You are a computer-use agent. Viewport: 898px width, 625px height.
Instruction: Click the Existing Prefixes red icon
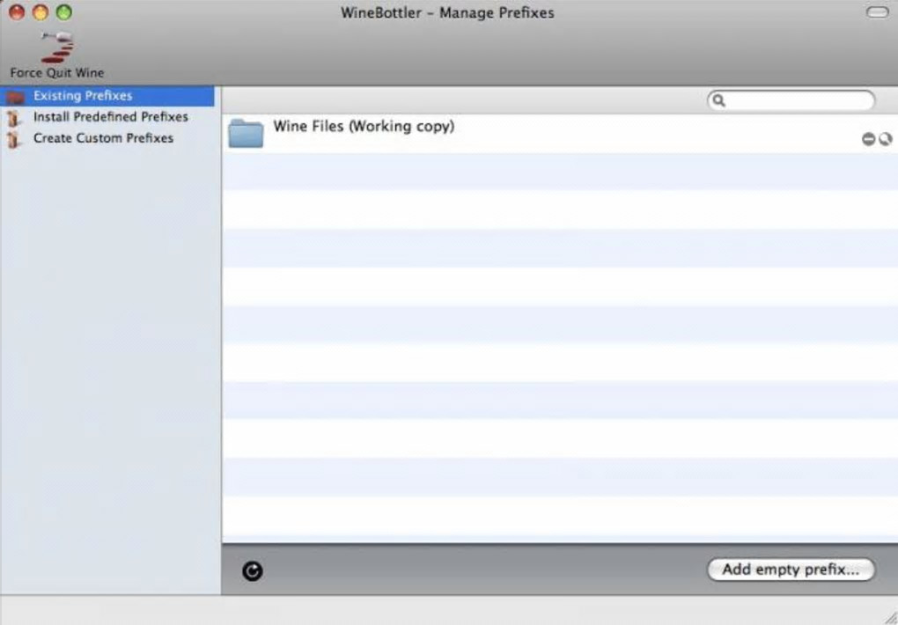[x=14, y=97]
